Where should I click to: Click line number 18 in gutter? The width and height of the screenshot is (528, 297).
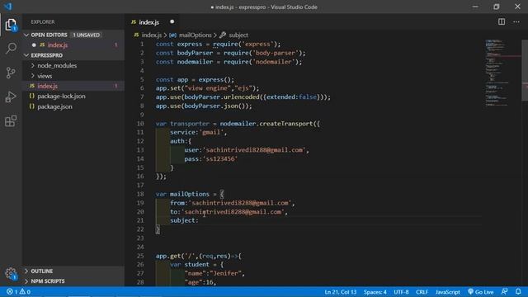[x=140, y=194]
